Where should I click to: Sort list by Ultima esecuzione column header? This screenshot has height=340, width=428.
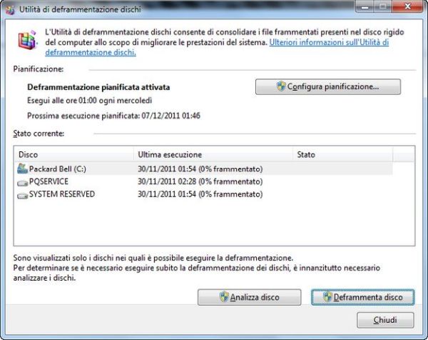click(x=213, y=154)
